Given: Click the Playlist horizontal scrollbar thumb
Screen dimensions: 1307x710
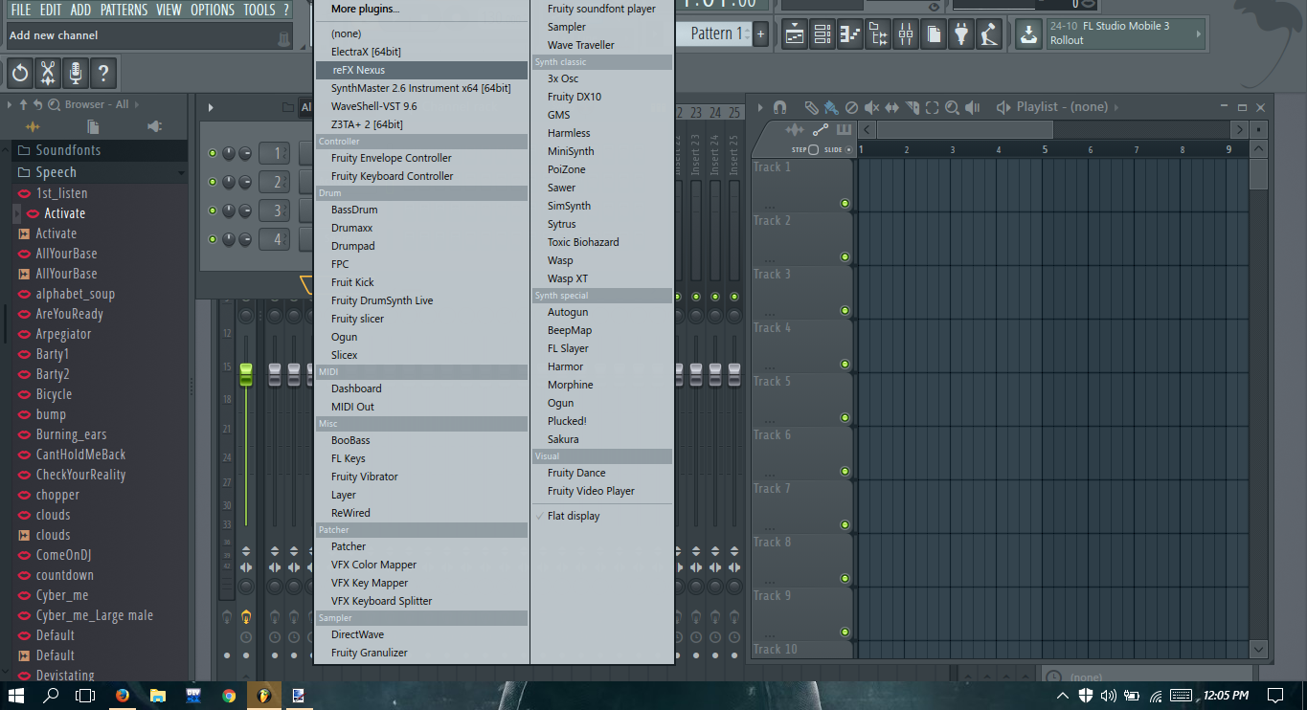Looking at the screenshot, I should 964,129.
